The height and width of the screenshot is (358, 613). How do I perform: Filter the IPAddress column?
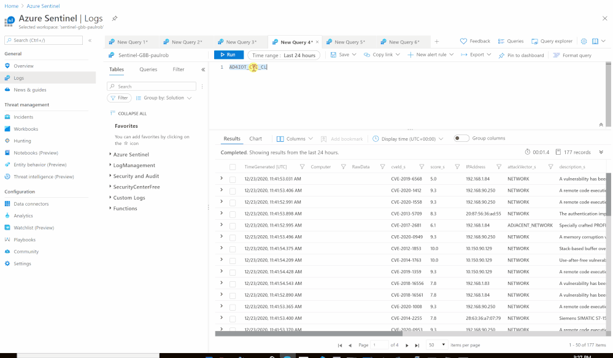coord(499,166)
